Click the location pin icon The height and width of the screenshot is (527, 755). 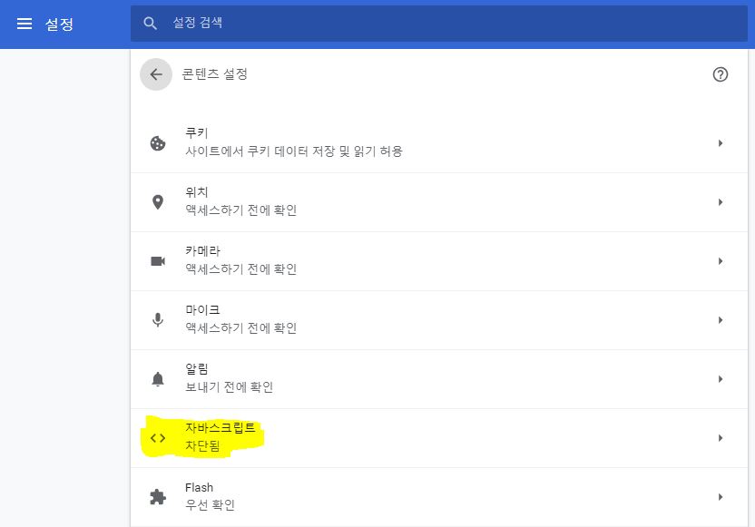158,202
